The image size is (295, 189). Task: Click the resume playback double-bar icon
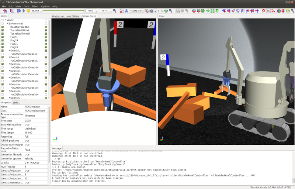pyautogui.click(x=19, y=11)
